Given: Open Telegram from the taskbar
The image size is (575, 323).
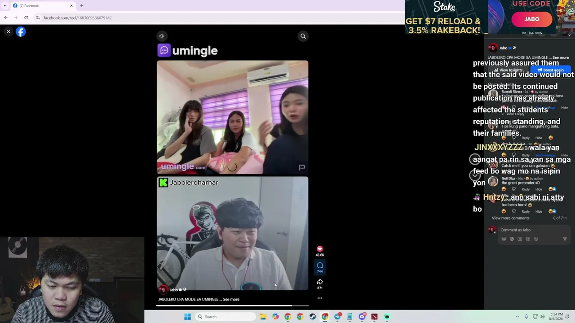Looking at the screenshot, I should pos(337,317).
